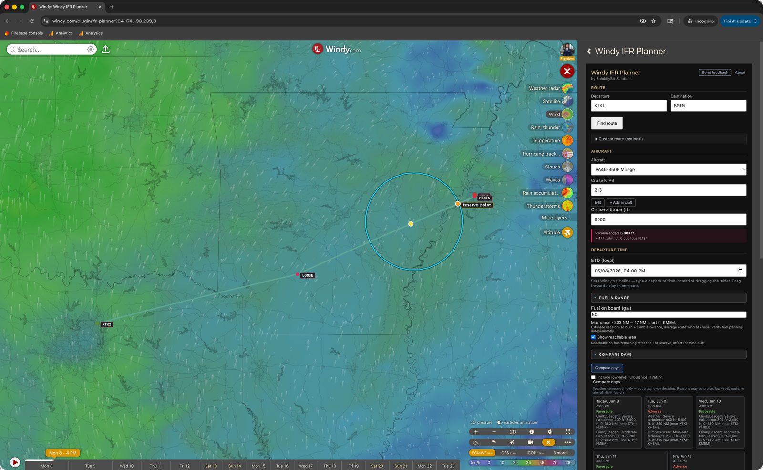The height and width of the screenshot is (470, 763).
Task: Zoom in the map with plus icon
Action: (x=476, y=432)
